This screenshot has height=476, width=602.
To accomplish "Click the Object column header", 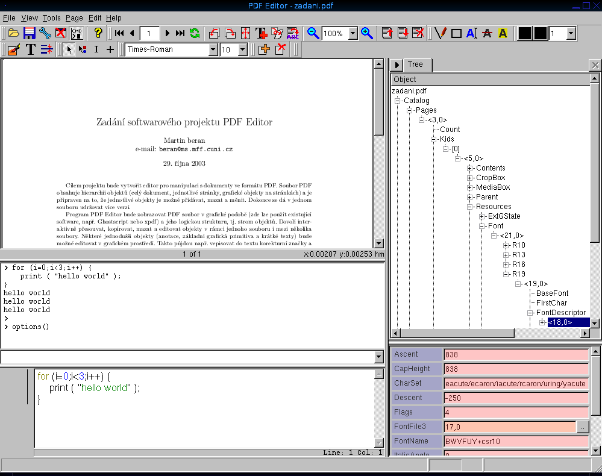I will (491, 80).
